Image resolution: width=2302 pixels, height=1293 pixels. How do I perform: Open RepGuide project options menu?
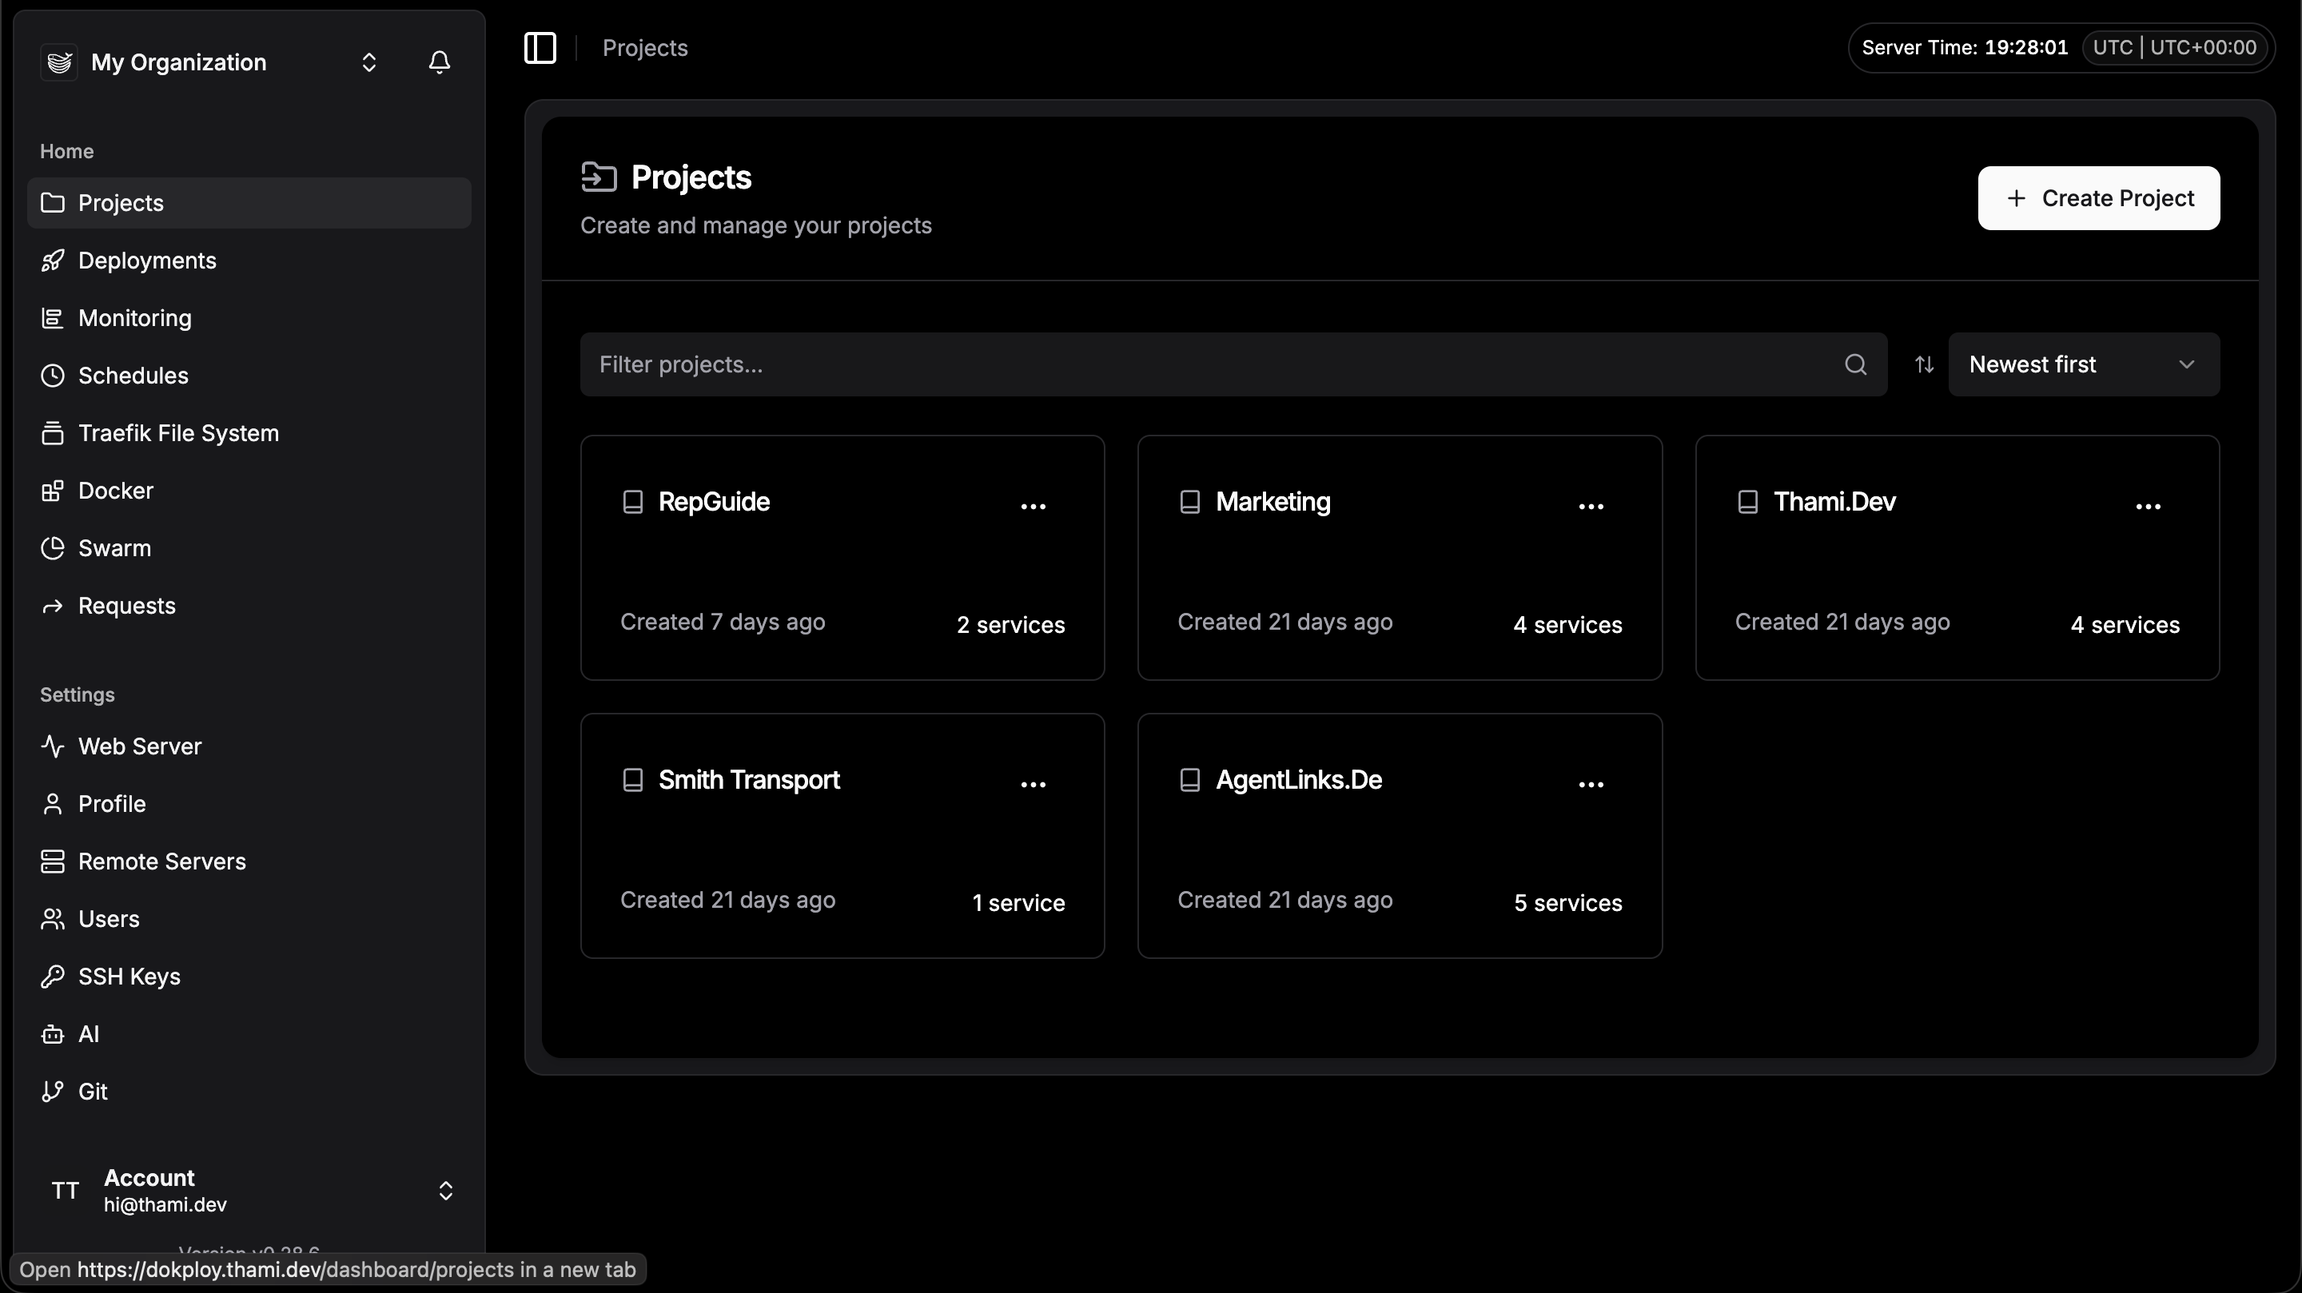(1033, 506)
